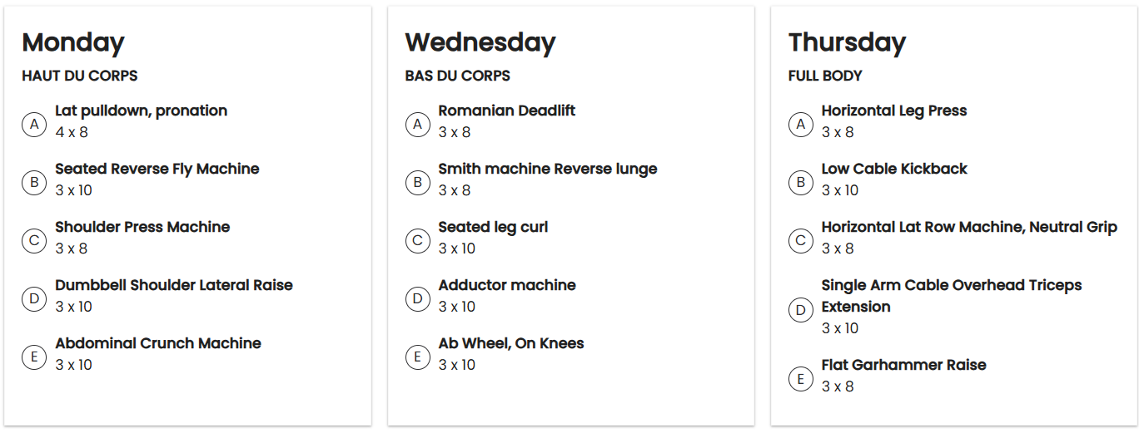
Task: Click the HAUT DU CORPS subtitle
Action: pyautogui.click(x=80, y=76)
